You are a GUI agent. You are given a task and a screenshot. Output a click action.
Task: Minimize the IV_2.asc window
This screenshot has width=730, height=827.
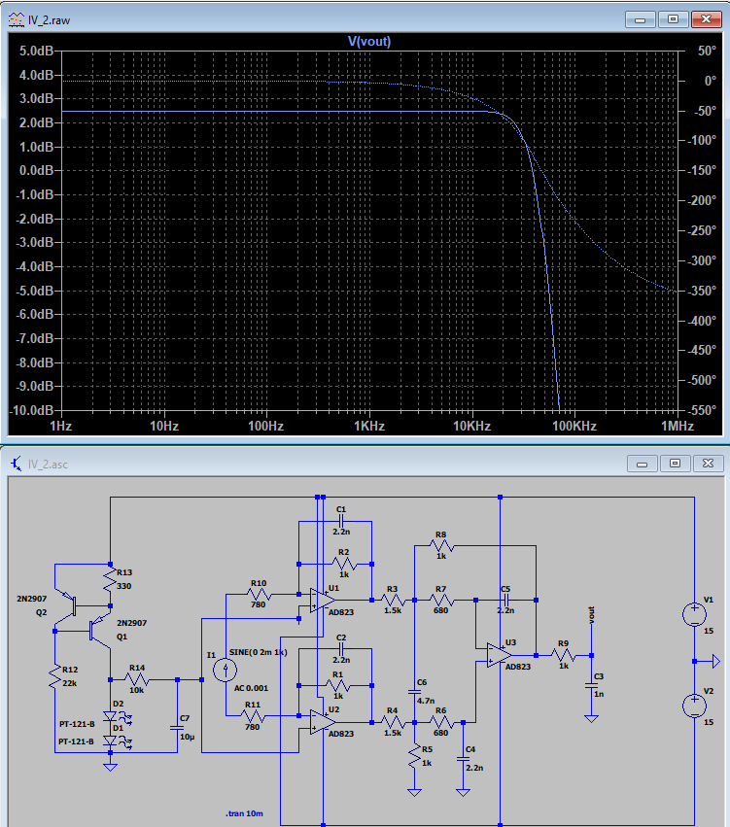click(x=642, y=464)
